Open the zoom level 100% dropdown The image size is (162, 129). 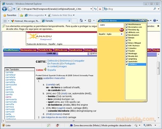pyautogui.click(x=155, y=125)
